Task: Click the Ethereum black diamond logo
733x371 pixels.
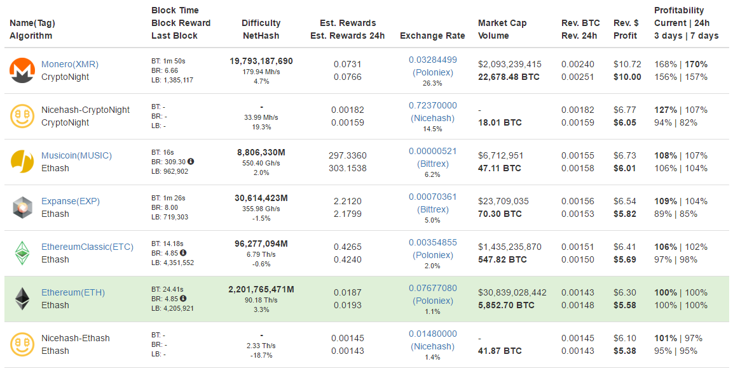Action: (x=22, y=299)
